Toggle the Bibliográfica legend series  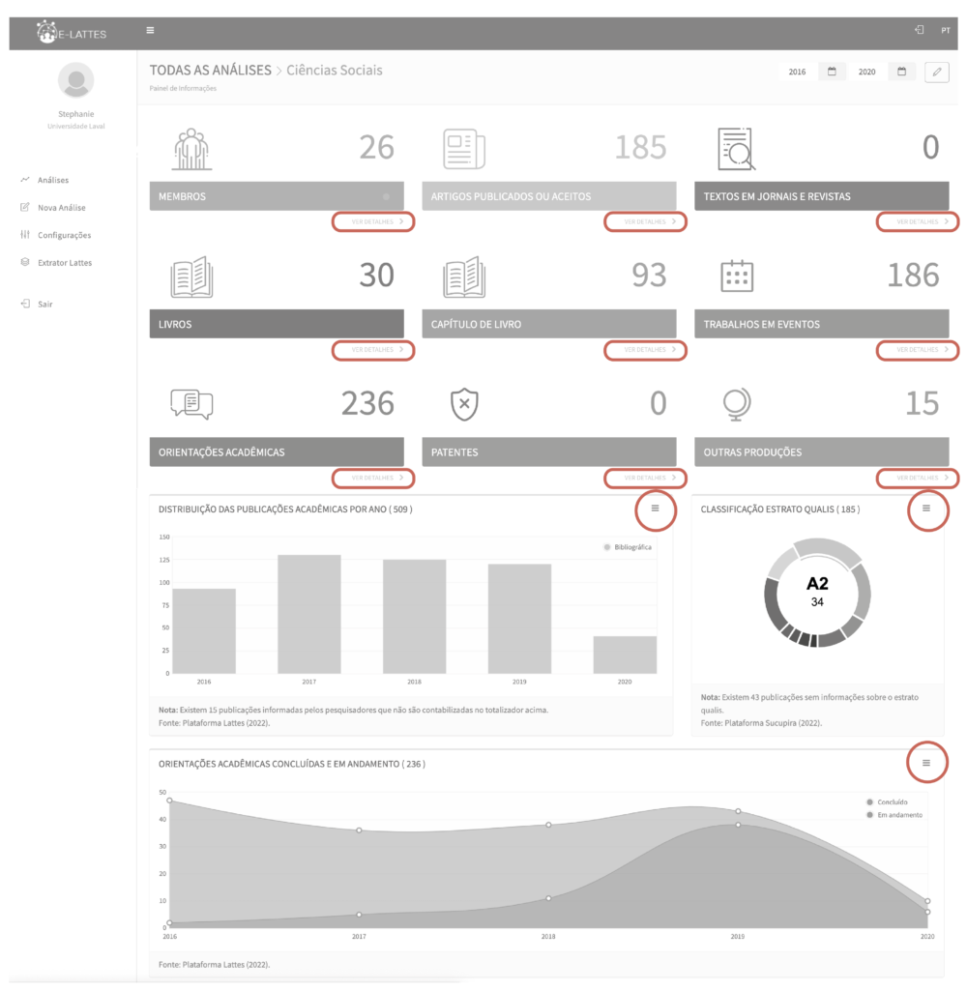[x=628, y=547]
